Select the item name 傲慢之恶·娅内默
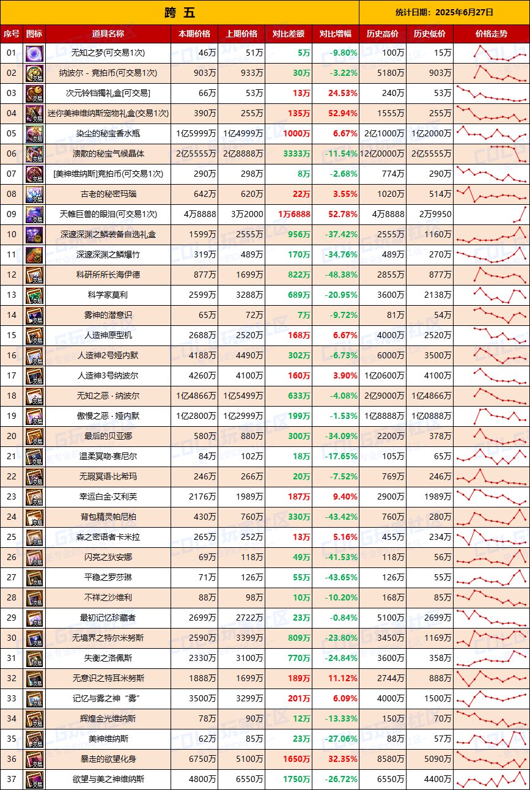 pyautogui.click(x=107, y=416)
